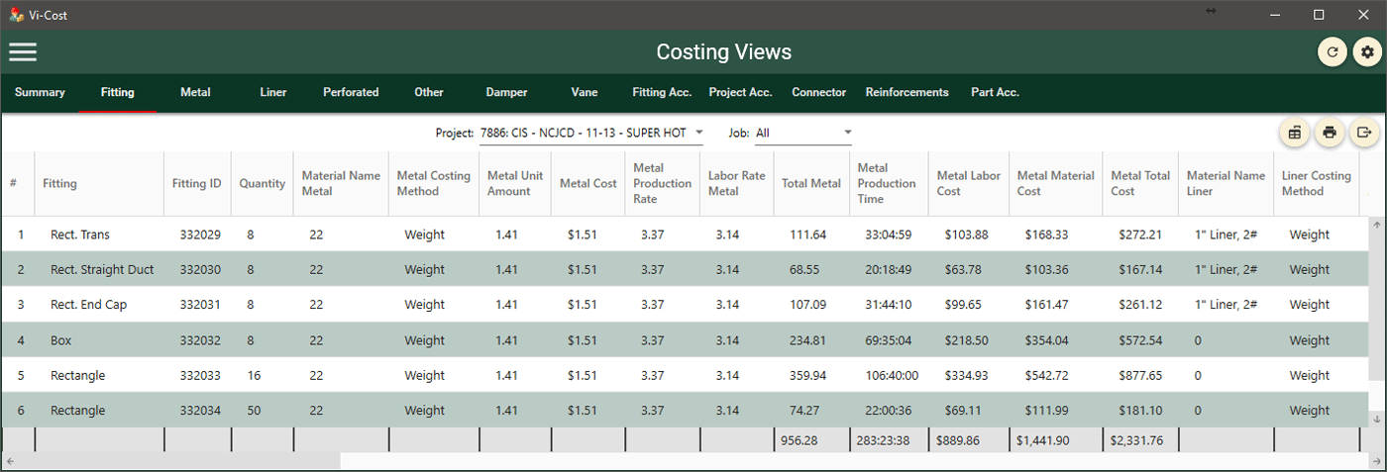Go to the Reinforcements tab

907,92
